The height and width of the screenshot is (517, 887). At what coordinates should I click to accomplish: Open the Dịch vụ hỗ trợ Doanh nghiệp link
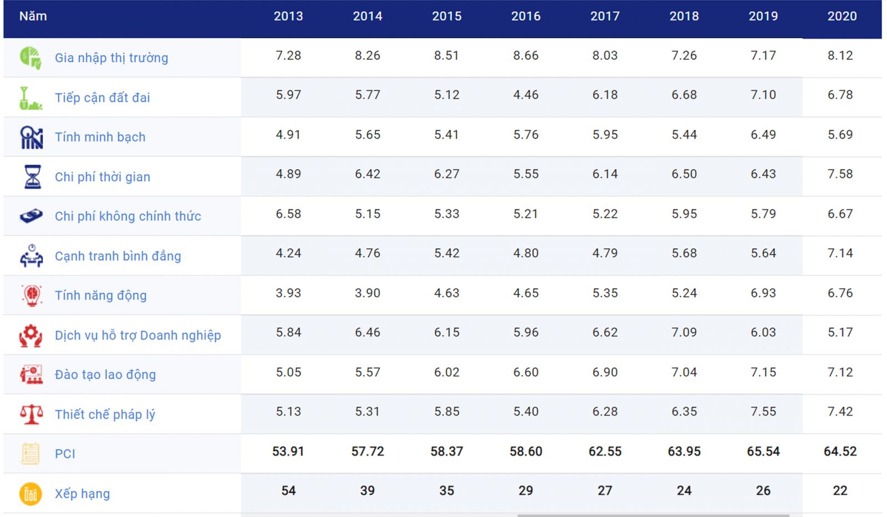click(x=137, y=335)
